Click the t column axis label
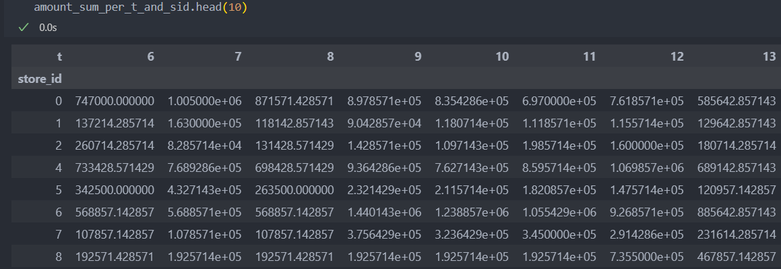 (x=60, y=56)
